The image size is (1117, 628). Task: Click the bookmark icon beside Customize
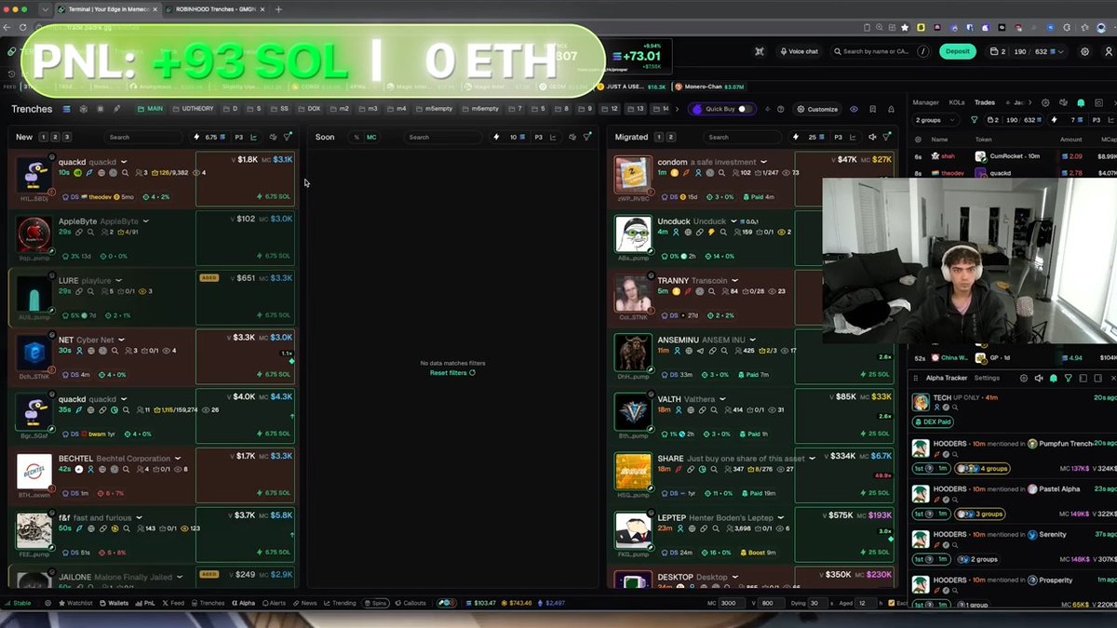click(x=872, y=109)
